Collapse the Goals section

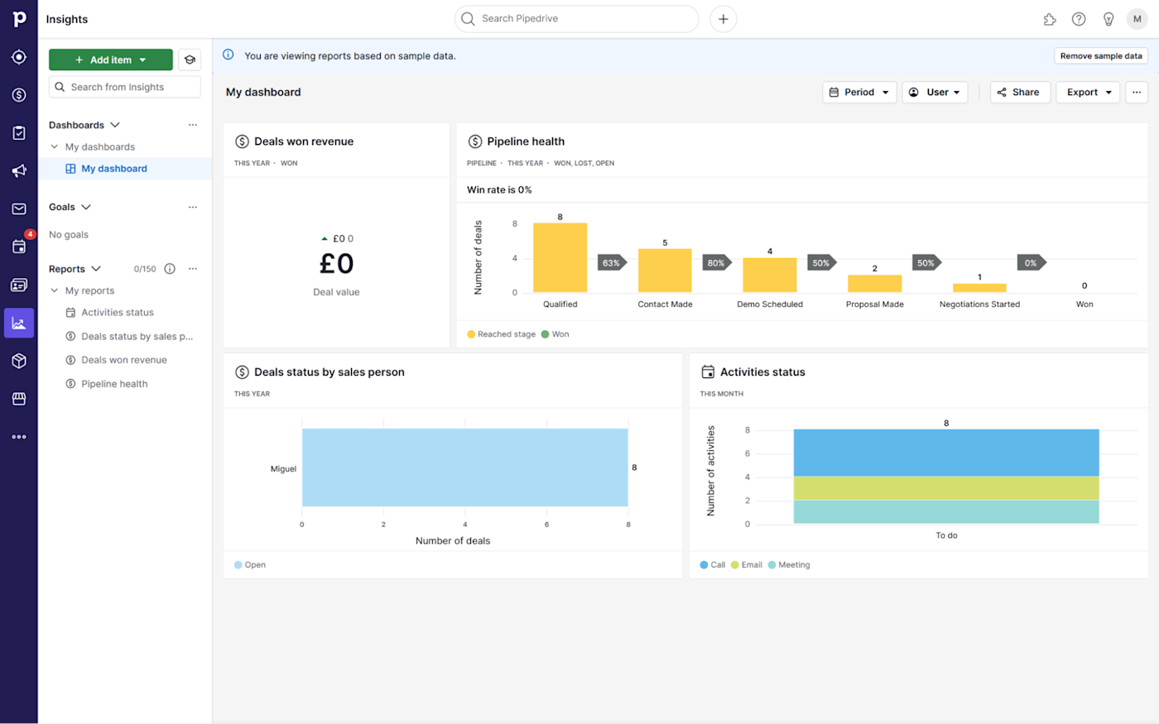point(86,207)
